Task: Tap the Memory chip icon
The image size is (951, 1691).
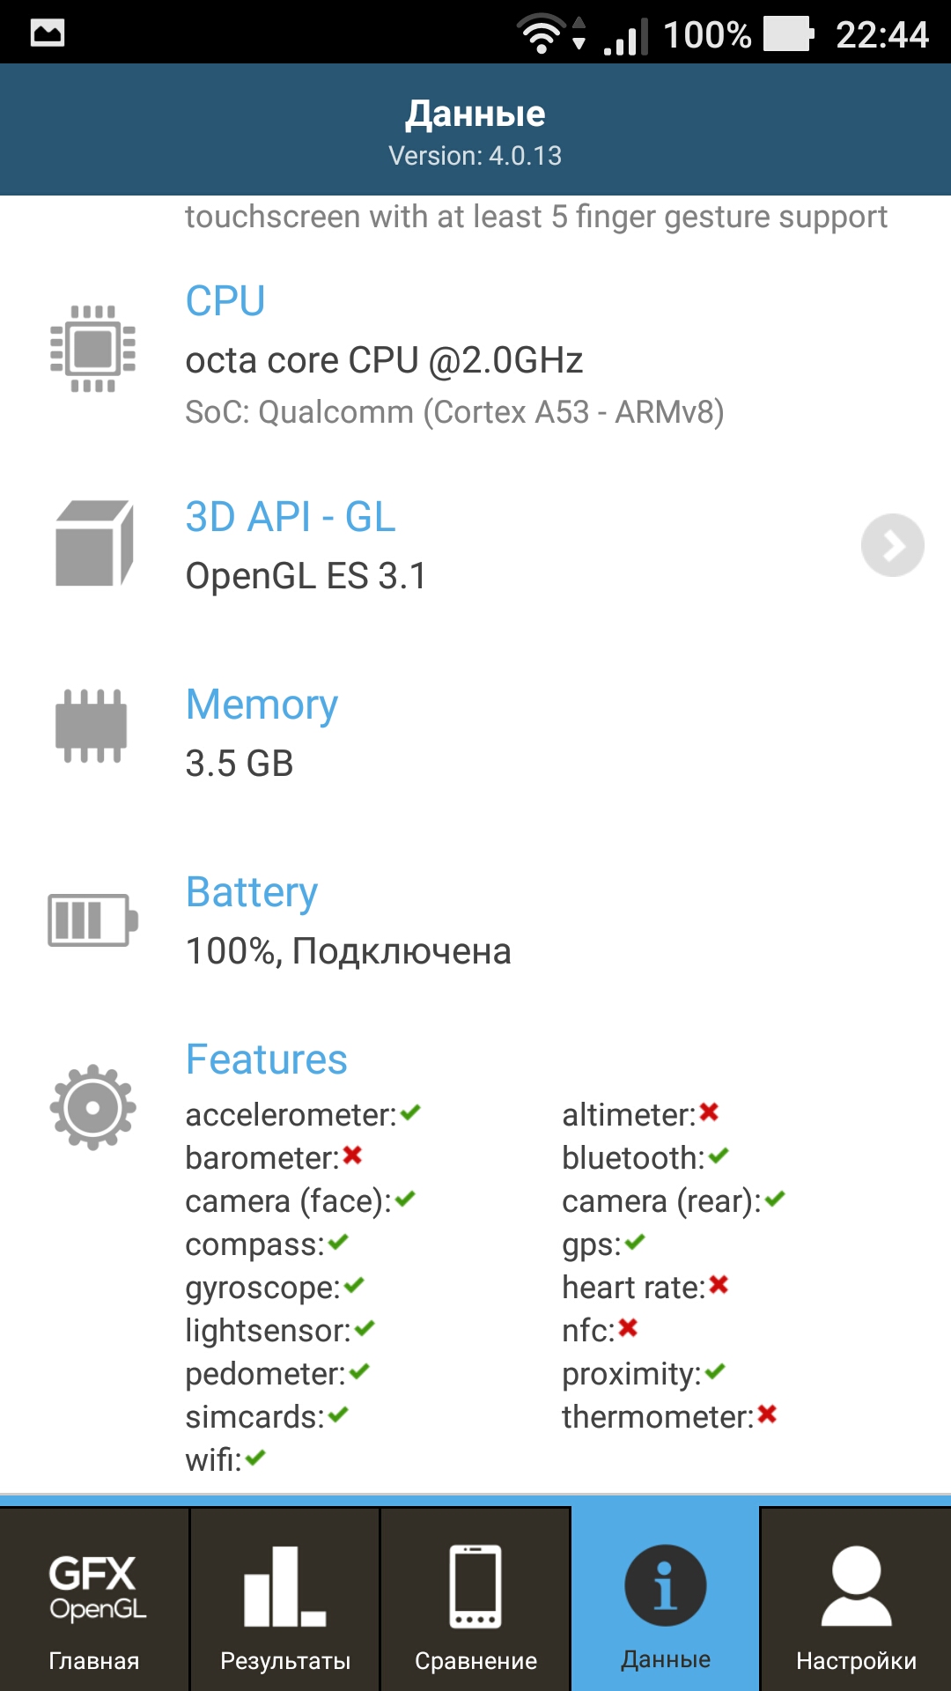Action: point(92,726)
